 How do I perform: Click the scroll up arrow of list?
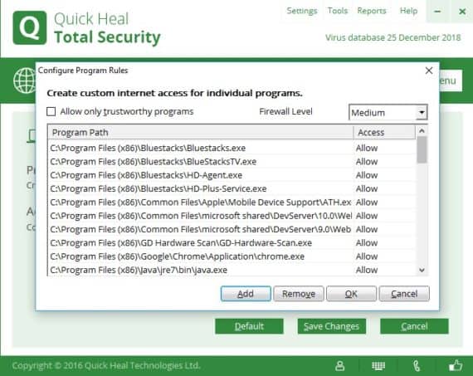pos(422,131)
